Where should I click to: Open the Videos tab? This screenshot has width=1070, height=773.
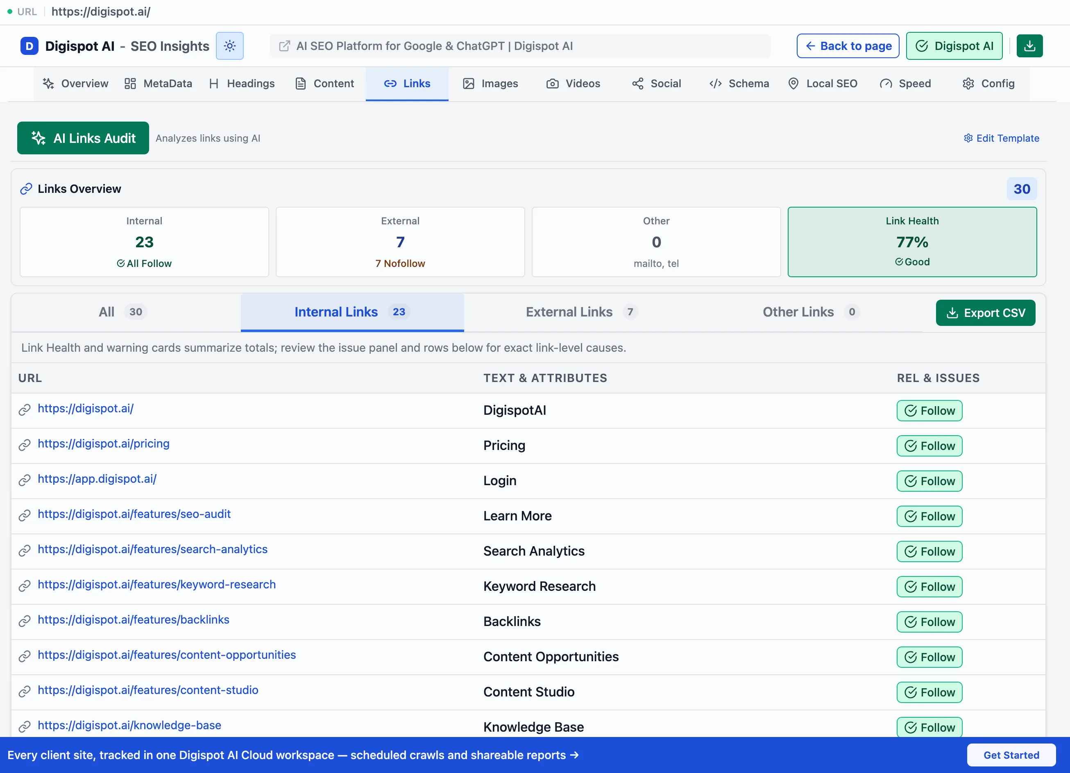click(x=573, y=84)
